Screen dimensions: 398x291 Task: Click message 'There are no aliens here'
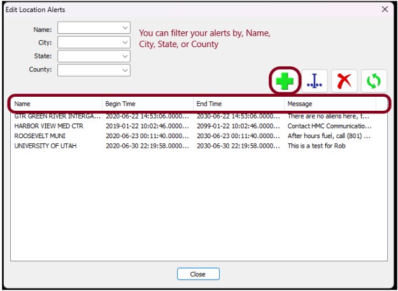328,116
